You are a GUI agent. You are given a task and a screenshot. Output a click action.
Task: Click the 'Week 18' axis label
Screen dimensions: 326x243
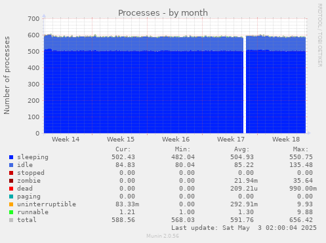[x=286, y=140]
